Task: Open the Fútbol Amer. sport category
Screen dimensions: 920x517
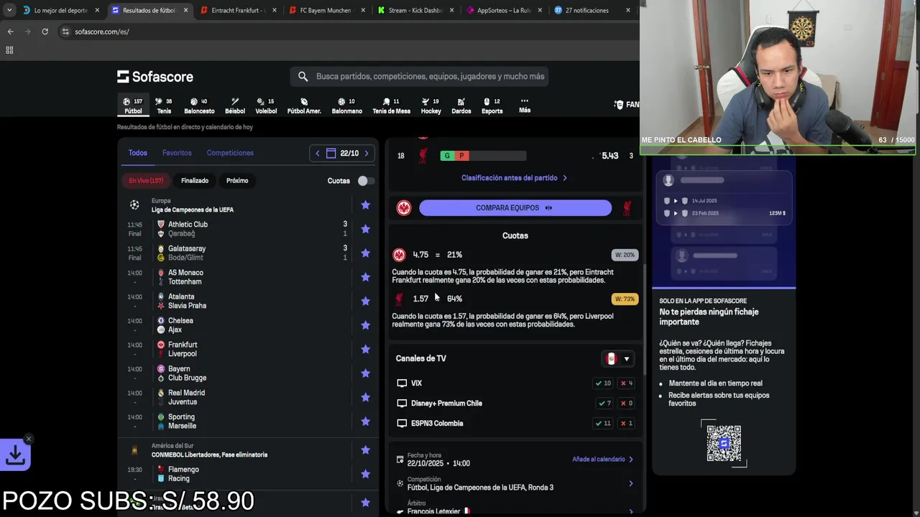Action: 304,106
